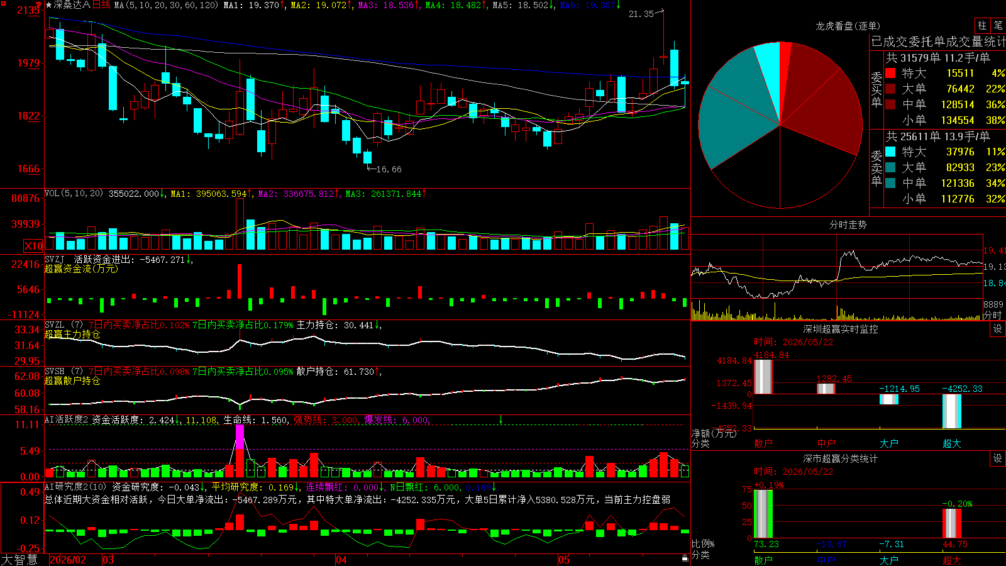Click the 共 31579单 buy order summary

(x=938, y=57)
